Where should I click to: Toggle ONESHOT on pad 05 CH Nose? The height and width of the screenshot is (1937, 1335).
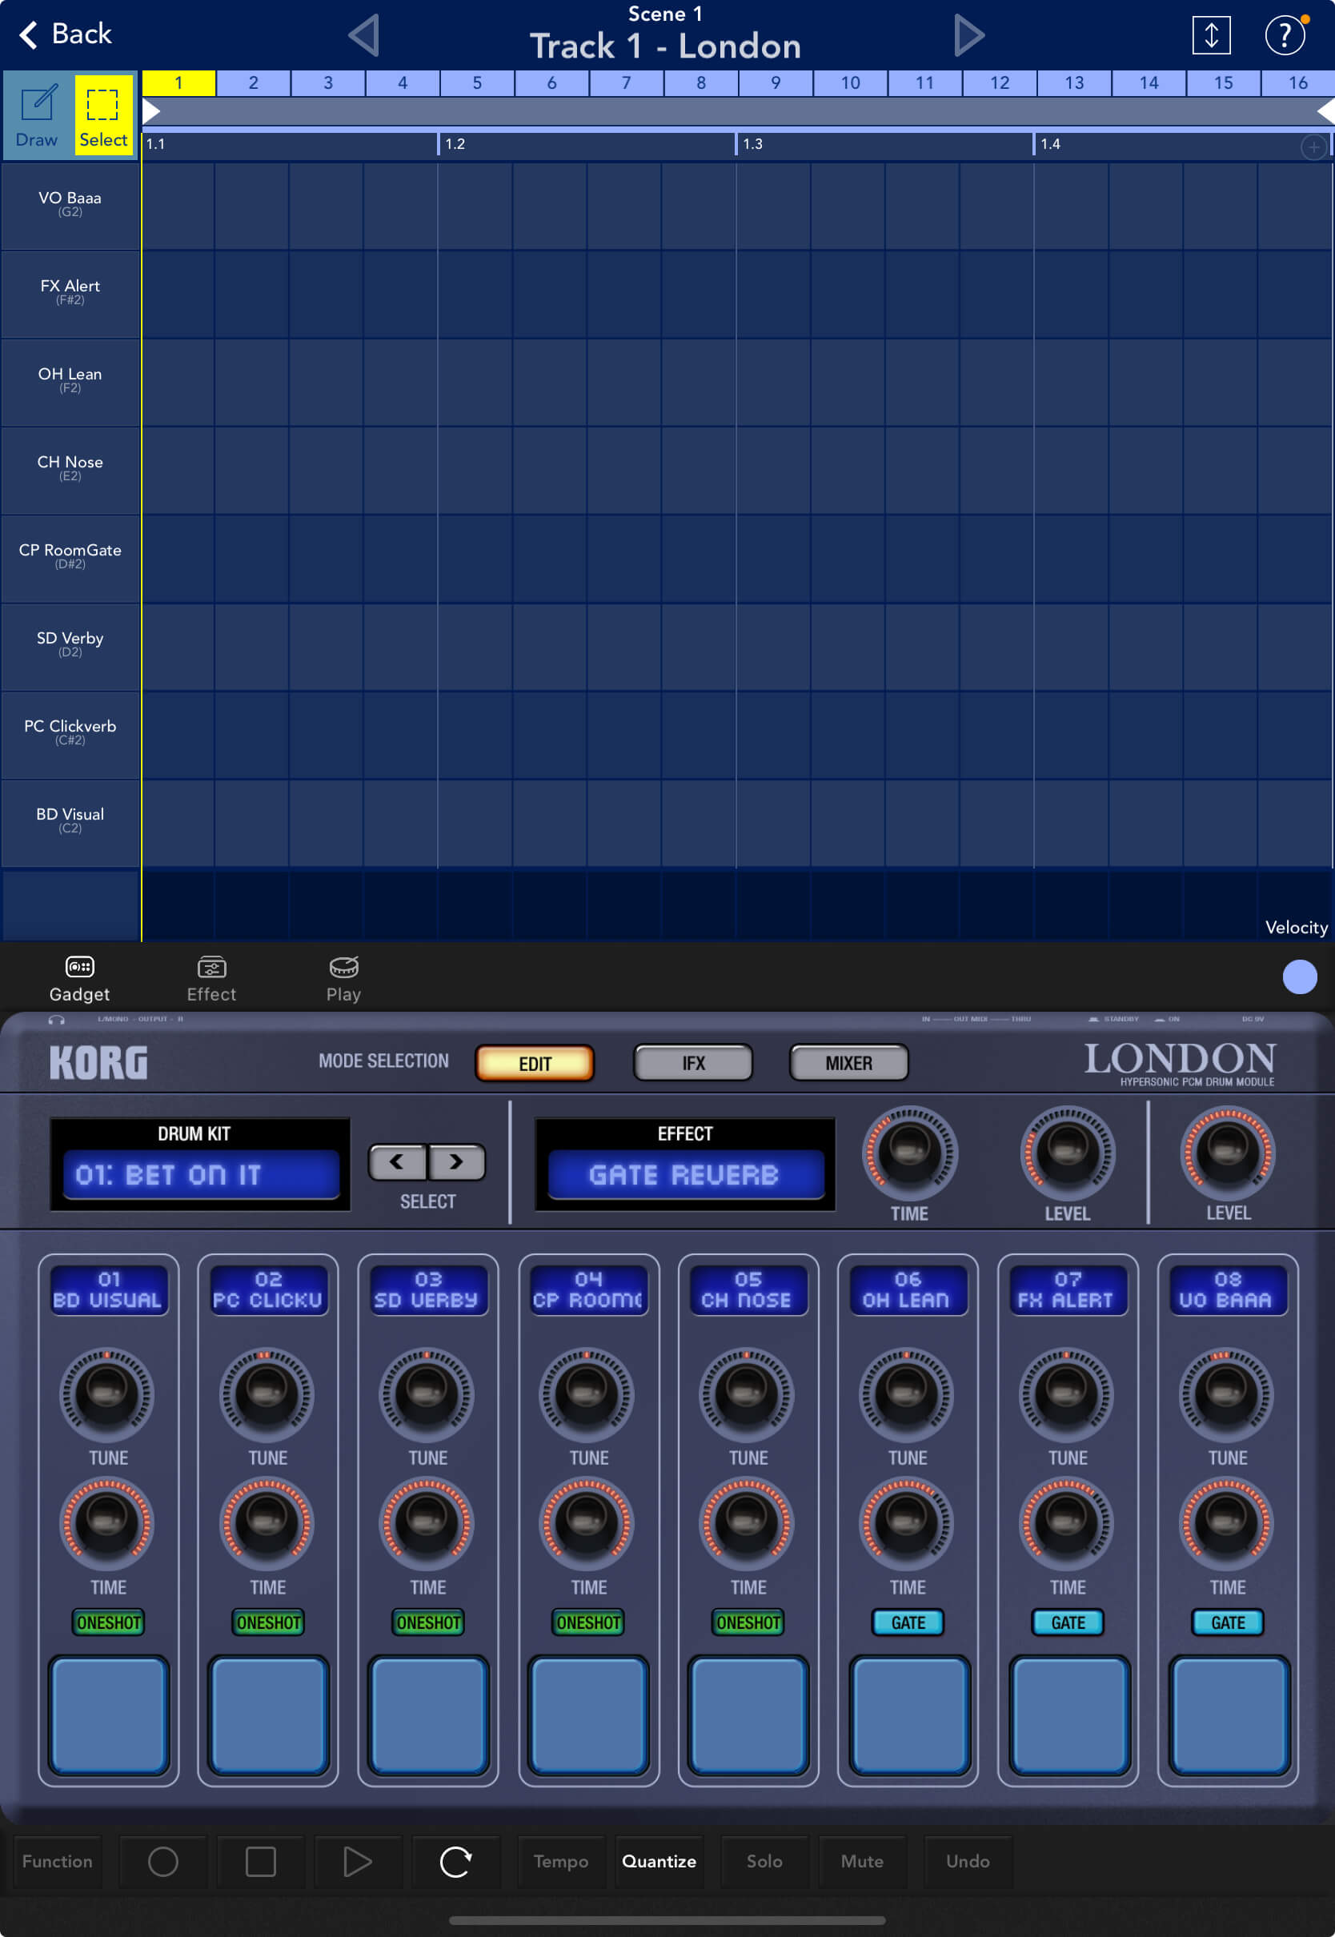[x=748, y=1622]
